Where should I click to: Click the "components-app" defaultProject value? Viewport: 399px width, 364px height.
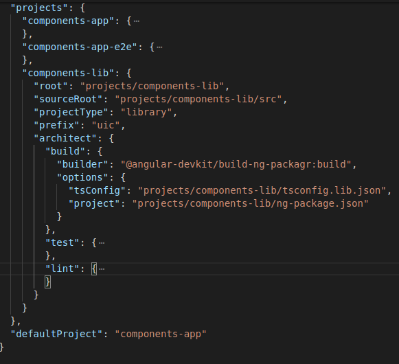161,334
